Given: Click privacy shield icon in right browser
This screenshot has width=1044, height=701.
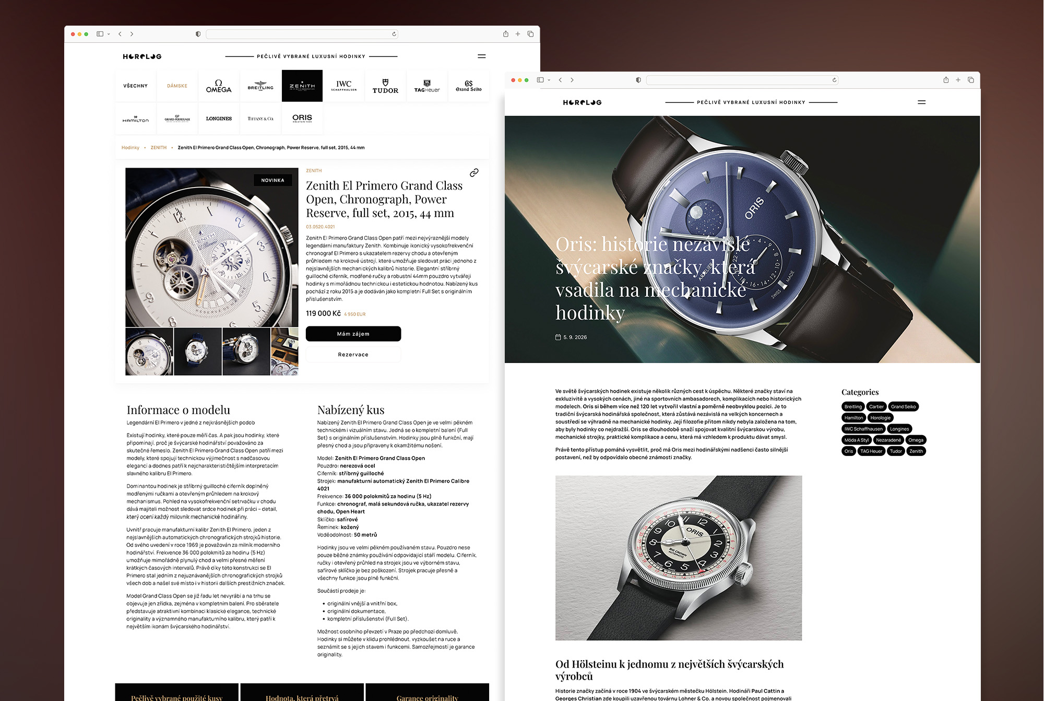Looking at the screenshot, I should [638, 80].
